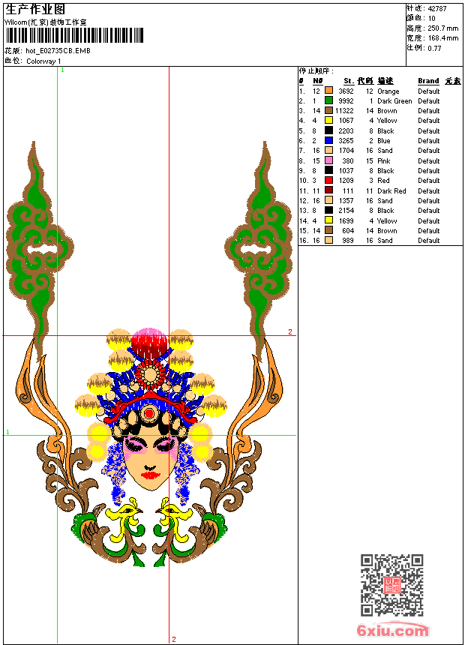Select the 'Orange' description text

[388, 91]
